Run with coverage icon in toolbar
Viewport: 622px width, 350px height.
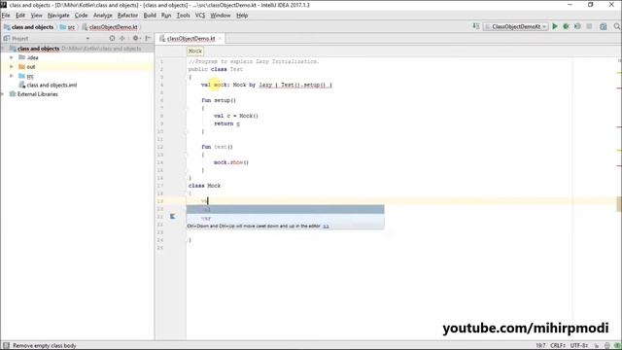click(x=577, y=26)
